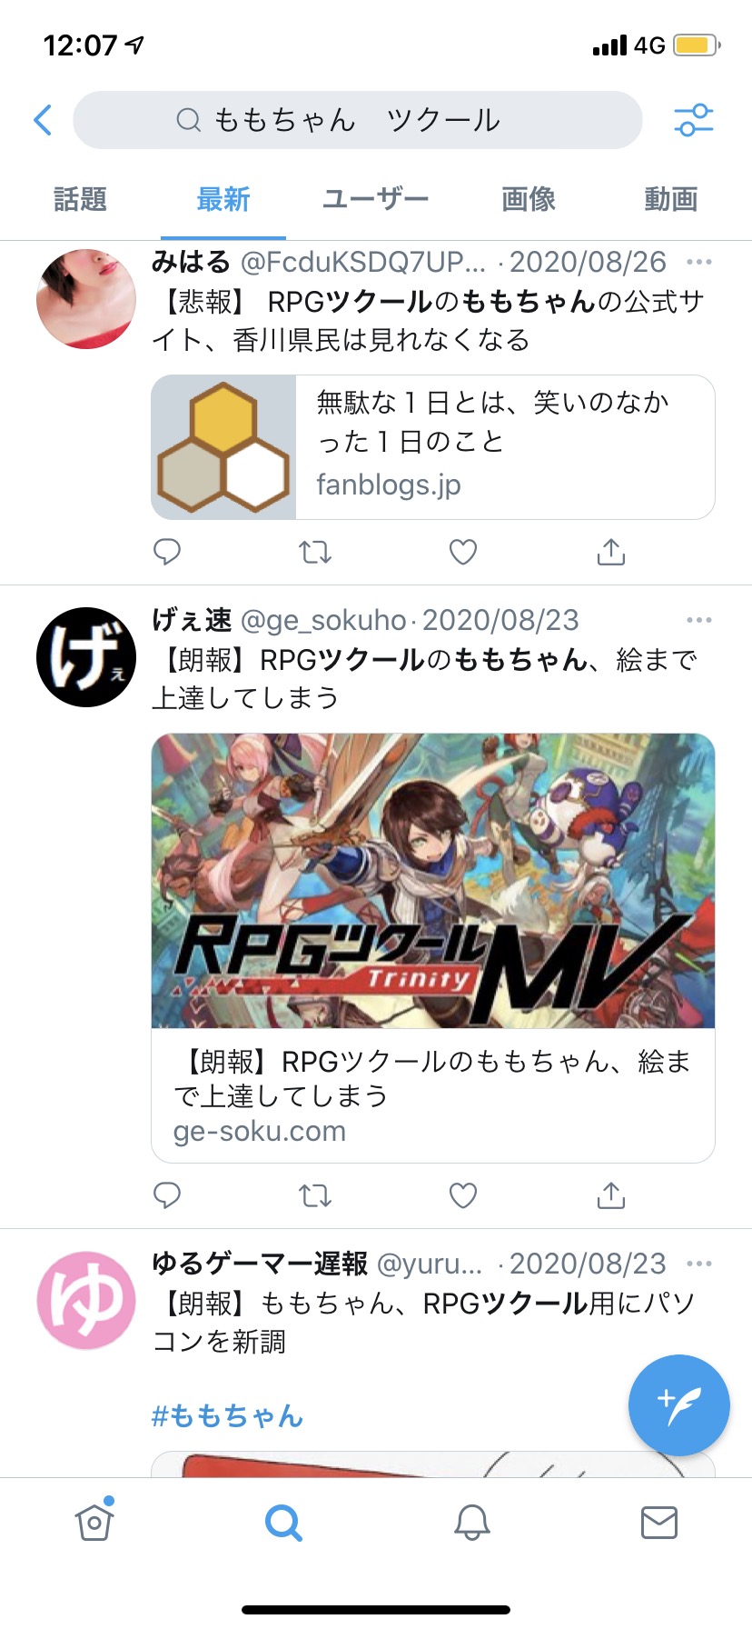The height and width of the screenshot is (1629, 752).
Task: Switch to the ユーザー tab
Action: coord(375,199)
